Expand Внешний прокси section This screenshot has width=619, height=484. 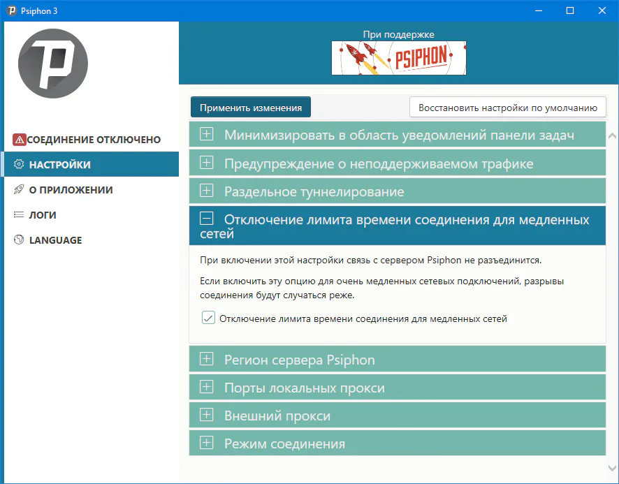point(397,415)
